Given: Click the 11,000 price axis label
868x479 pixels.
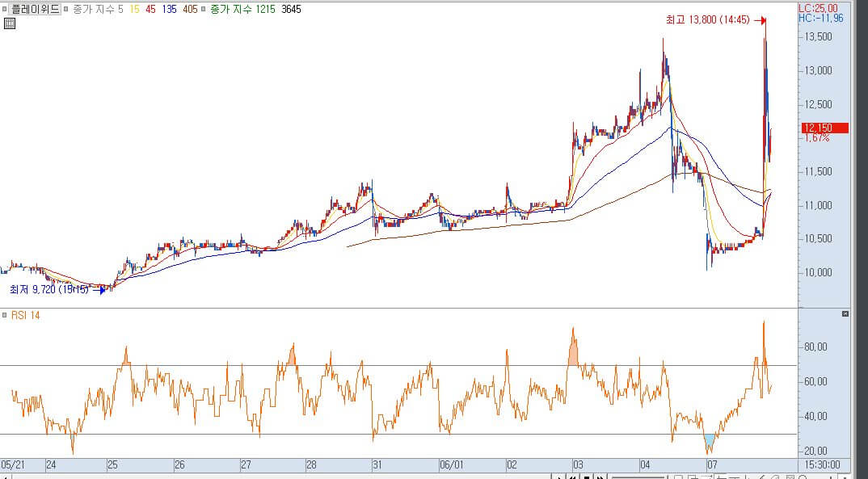Looking at the screenshot, I should tap(818, 205).
